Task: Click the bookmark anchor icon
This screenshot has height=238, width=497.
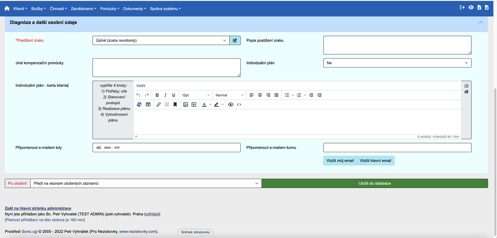Action: pyautogui.click(x=175, y=105)
